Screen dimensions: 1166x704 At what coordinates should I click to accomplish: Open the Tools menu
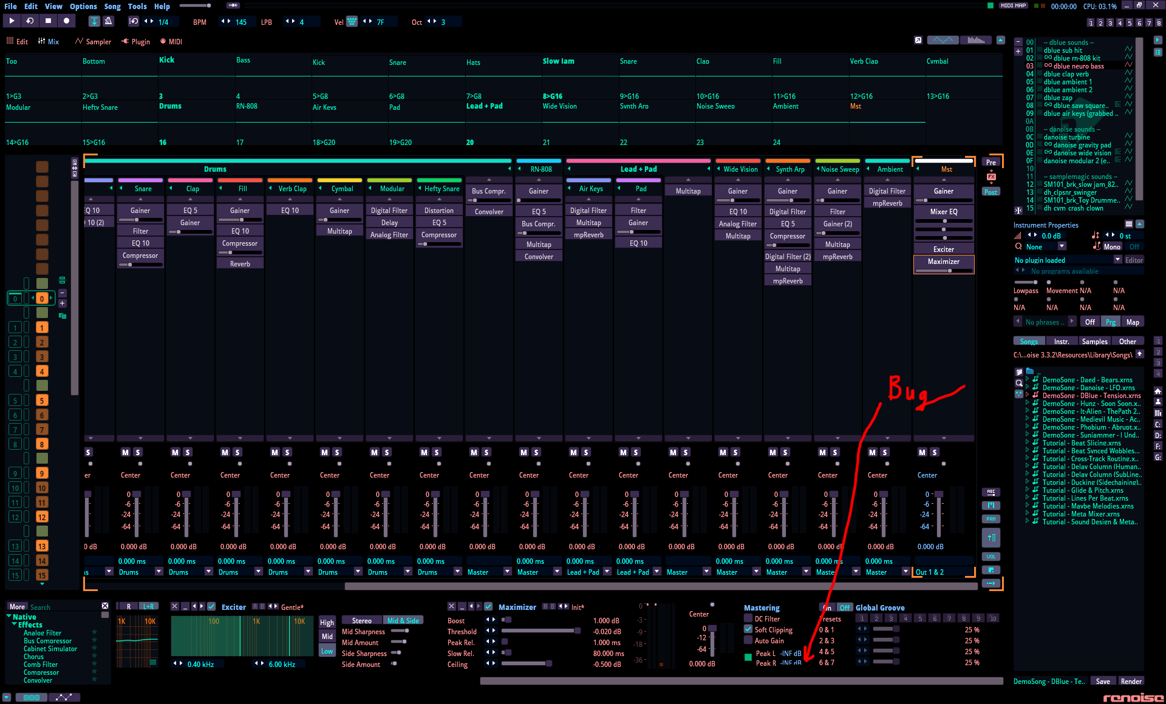coord(137,6)
